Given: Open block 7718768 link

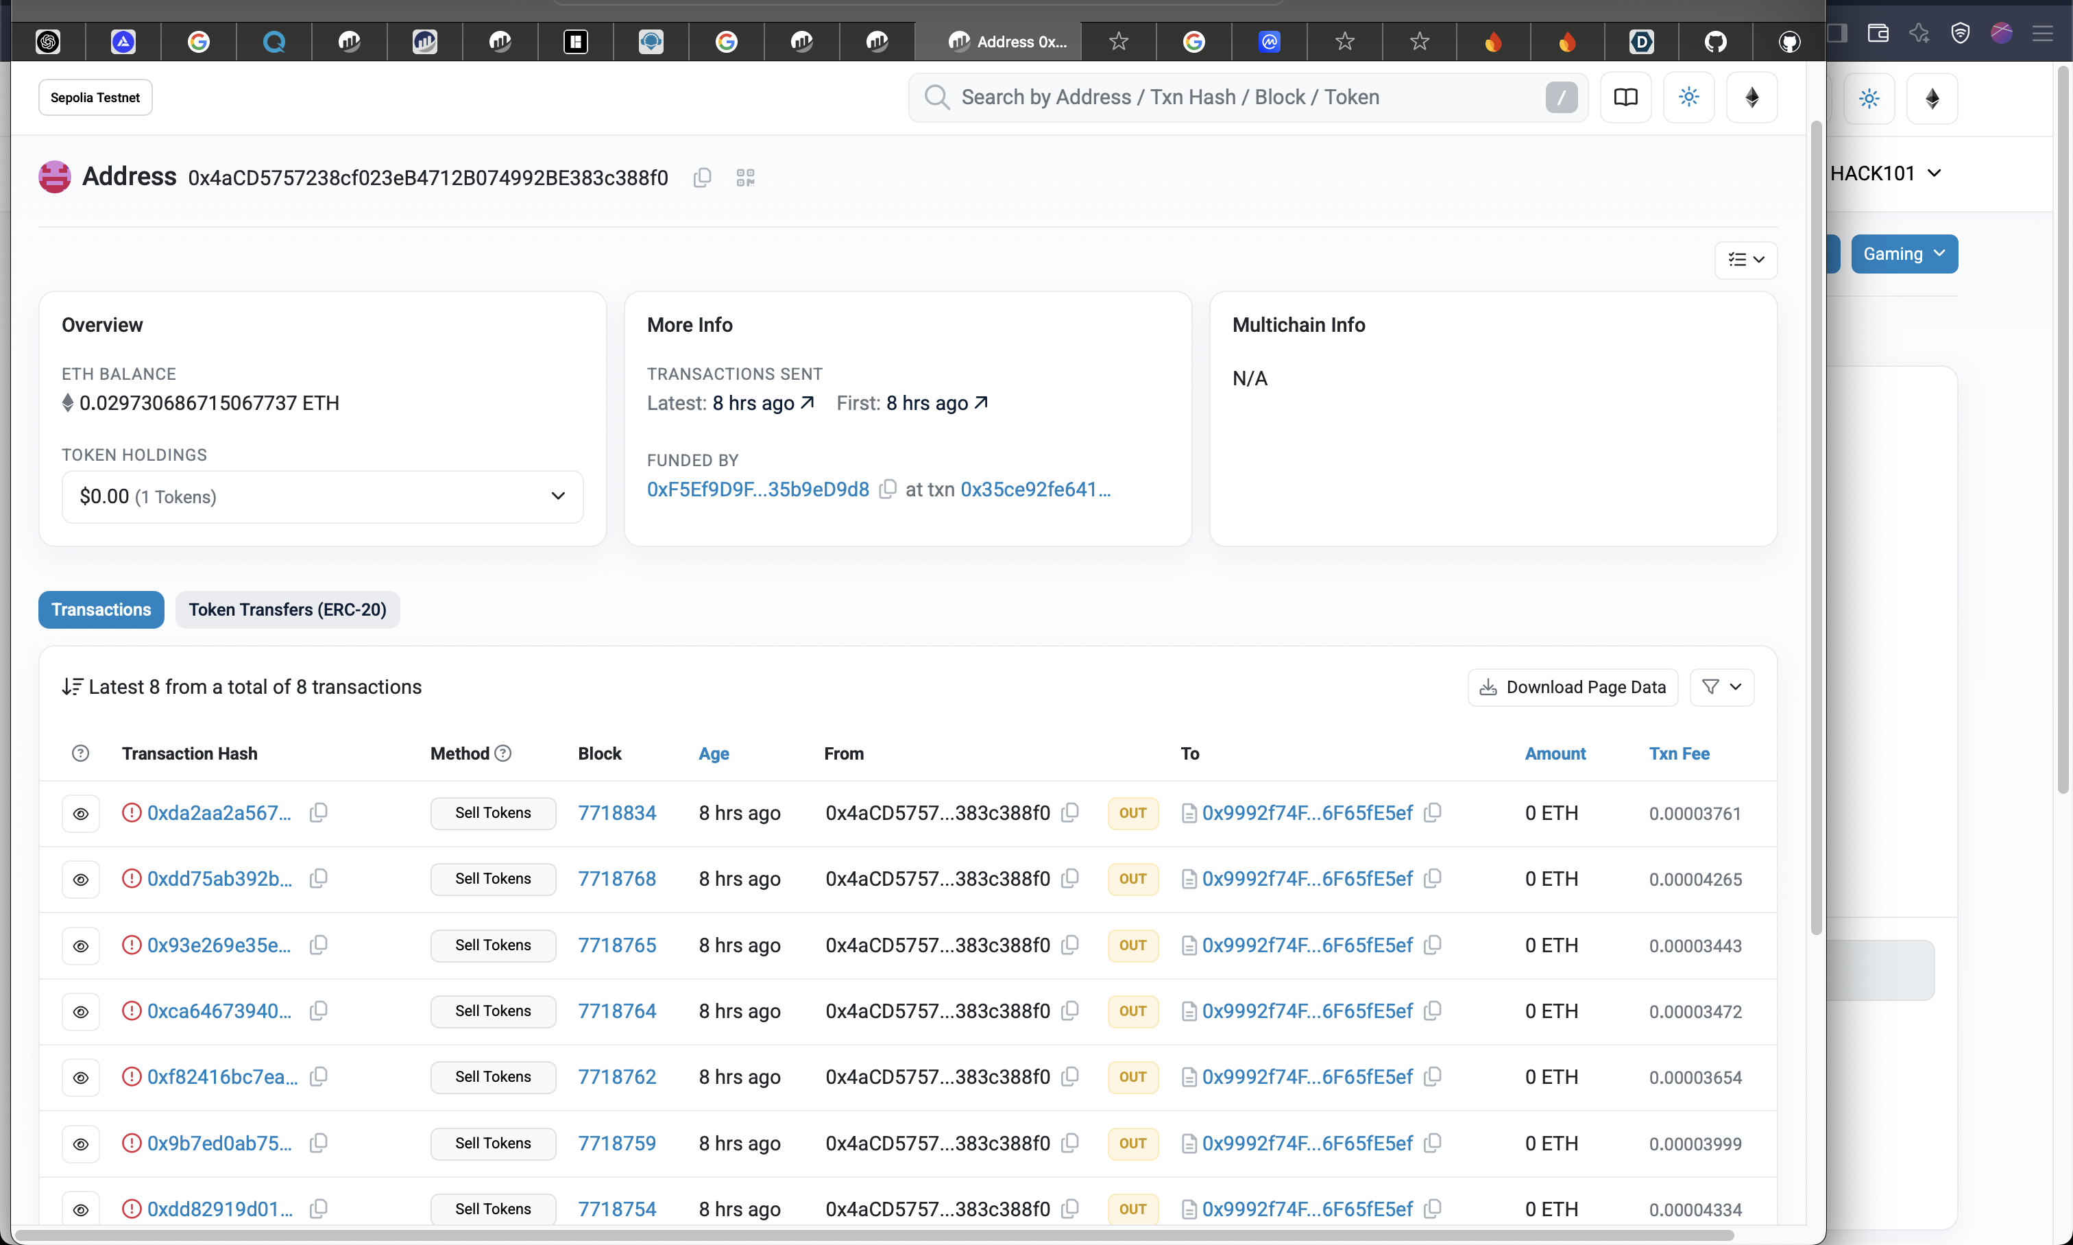Looking at the screenshot, I should coord(616,878).
